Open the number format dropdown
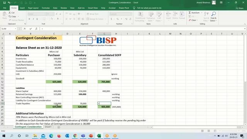 [131, 14]
